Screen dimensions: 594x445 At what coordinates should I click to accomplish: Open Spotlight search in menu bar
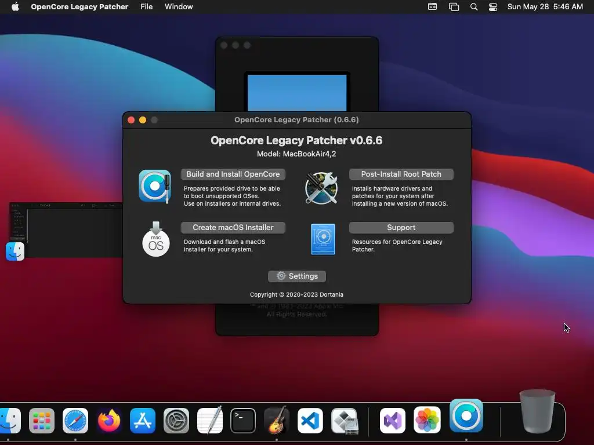(x=473, y=6)
